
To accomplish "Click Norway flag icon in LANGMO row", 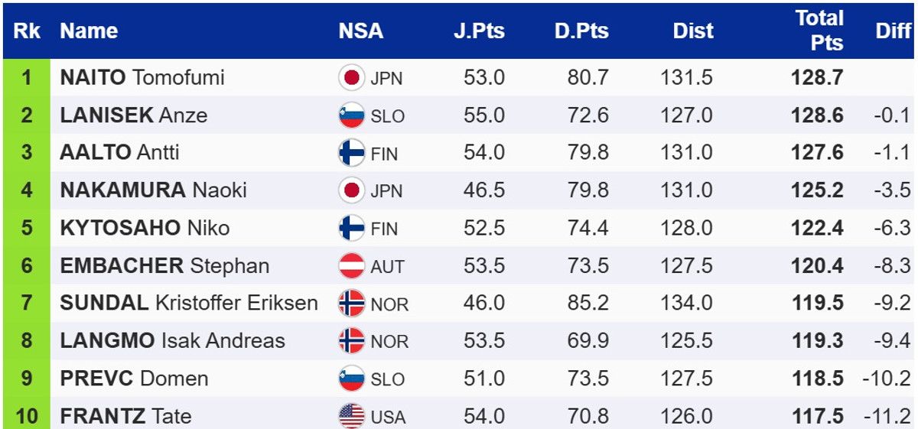I will click(352, 341).
